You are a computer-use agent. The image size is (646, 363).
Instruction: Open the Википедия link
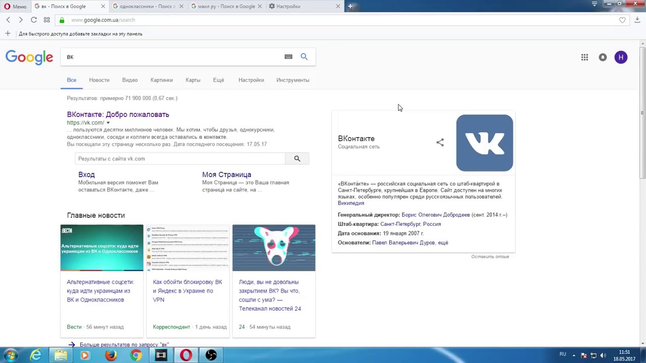click(351, 203)
